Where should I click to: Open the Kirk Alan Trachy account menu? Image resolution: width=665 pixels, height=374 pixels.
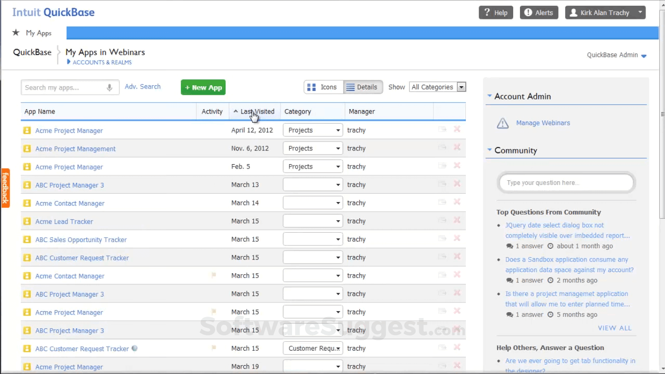605,12
